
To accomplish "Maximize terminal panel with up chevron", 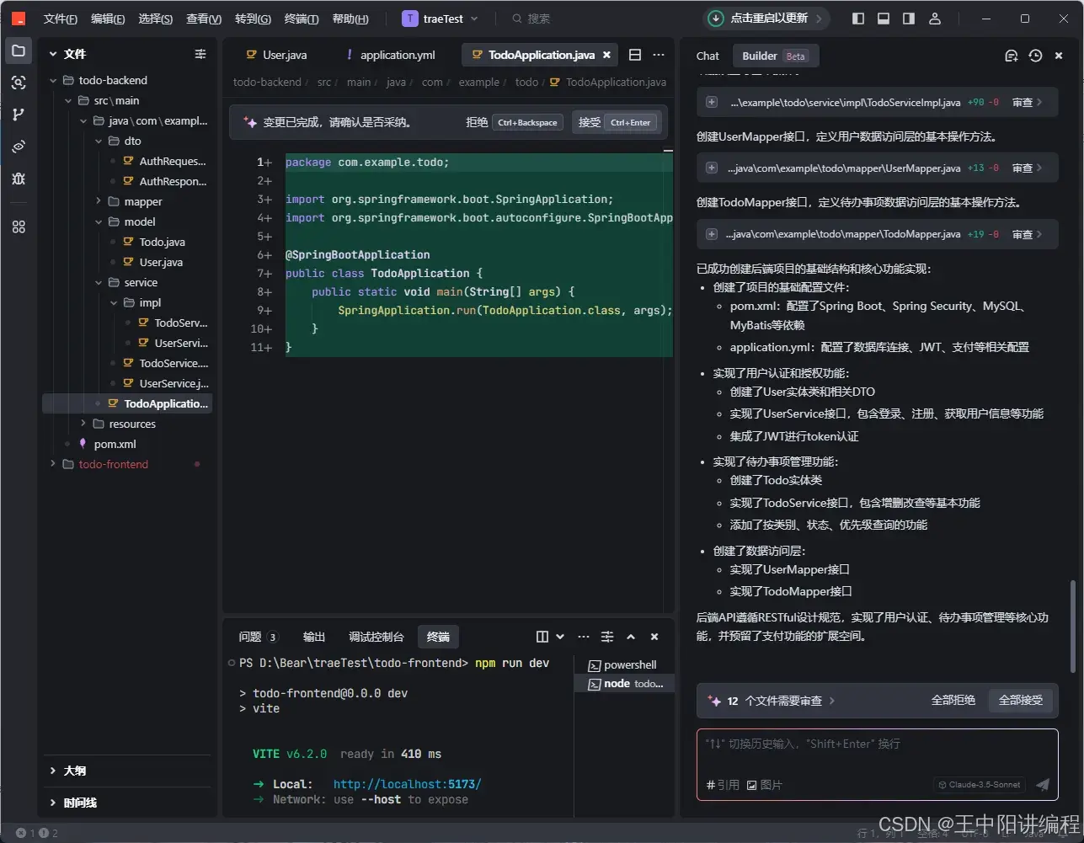I will coord(631,637).
